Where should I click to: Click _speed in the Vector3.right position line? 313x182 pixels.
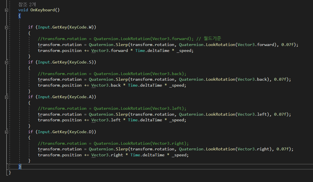tap(179, 155)
